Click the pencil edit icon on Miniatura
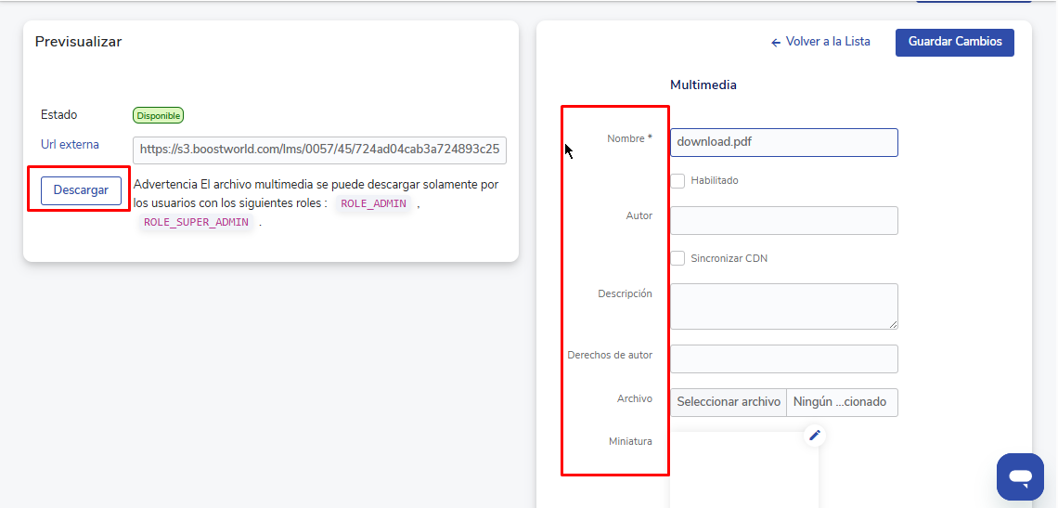The height and width of the screenshot is (508, 1058). pos(814,435)
